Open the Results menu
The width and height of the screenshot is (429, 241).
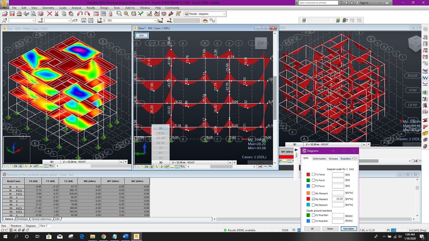91,8
